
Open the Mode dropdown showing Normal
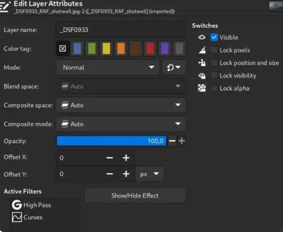(x=108, y=67)
